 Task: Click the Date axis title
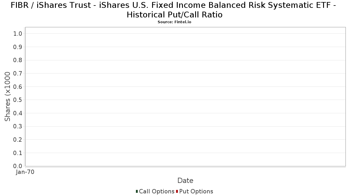tap(185, 181)
